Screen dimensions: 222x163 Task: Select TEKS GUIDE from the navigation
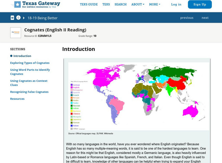pos(89,4)
